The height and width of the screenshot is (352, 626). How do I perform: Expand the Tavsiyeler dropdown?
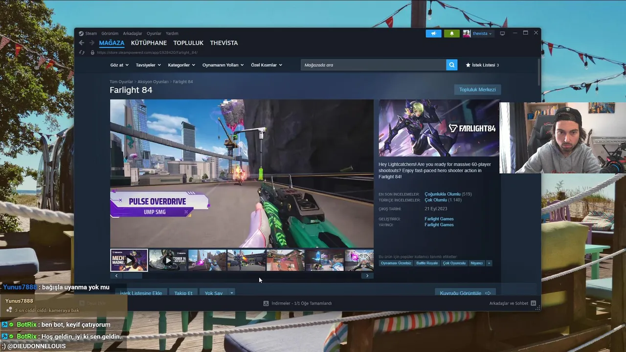point(149,65)
